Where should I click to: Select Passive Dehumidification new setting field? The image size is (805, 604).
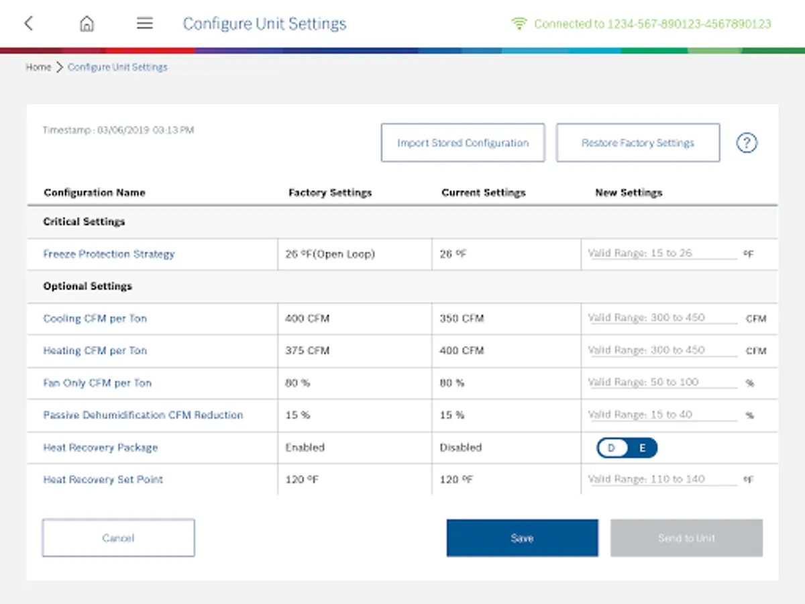(x=661, y=415)
